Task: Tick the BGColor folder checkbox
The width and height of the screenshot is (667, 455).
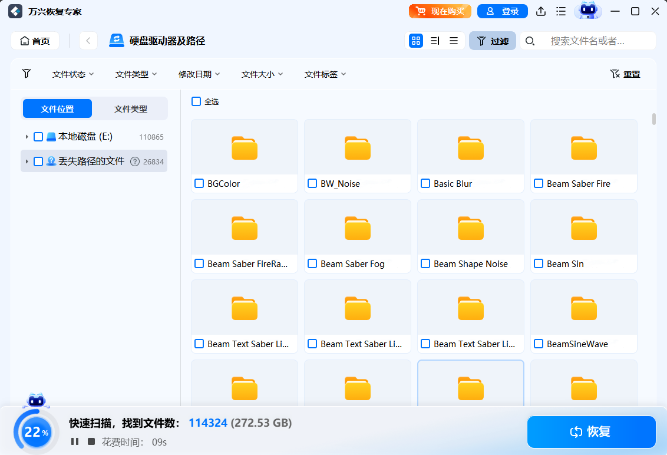Action: 199,184
